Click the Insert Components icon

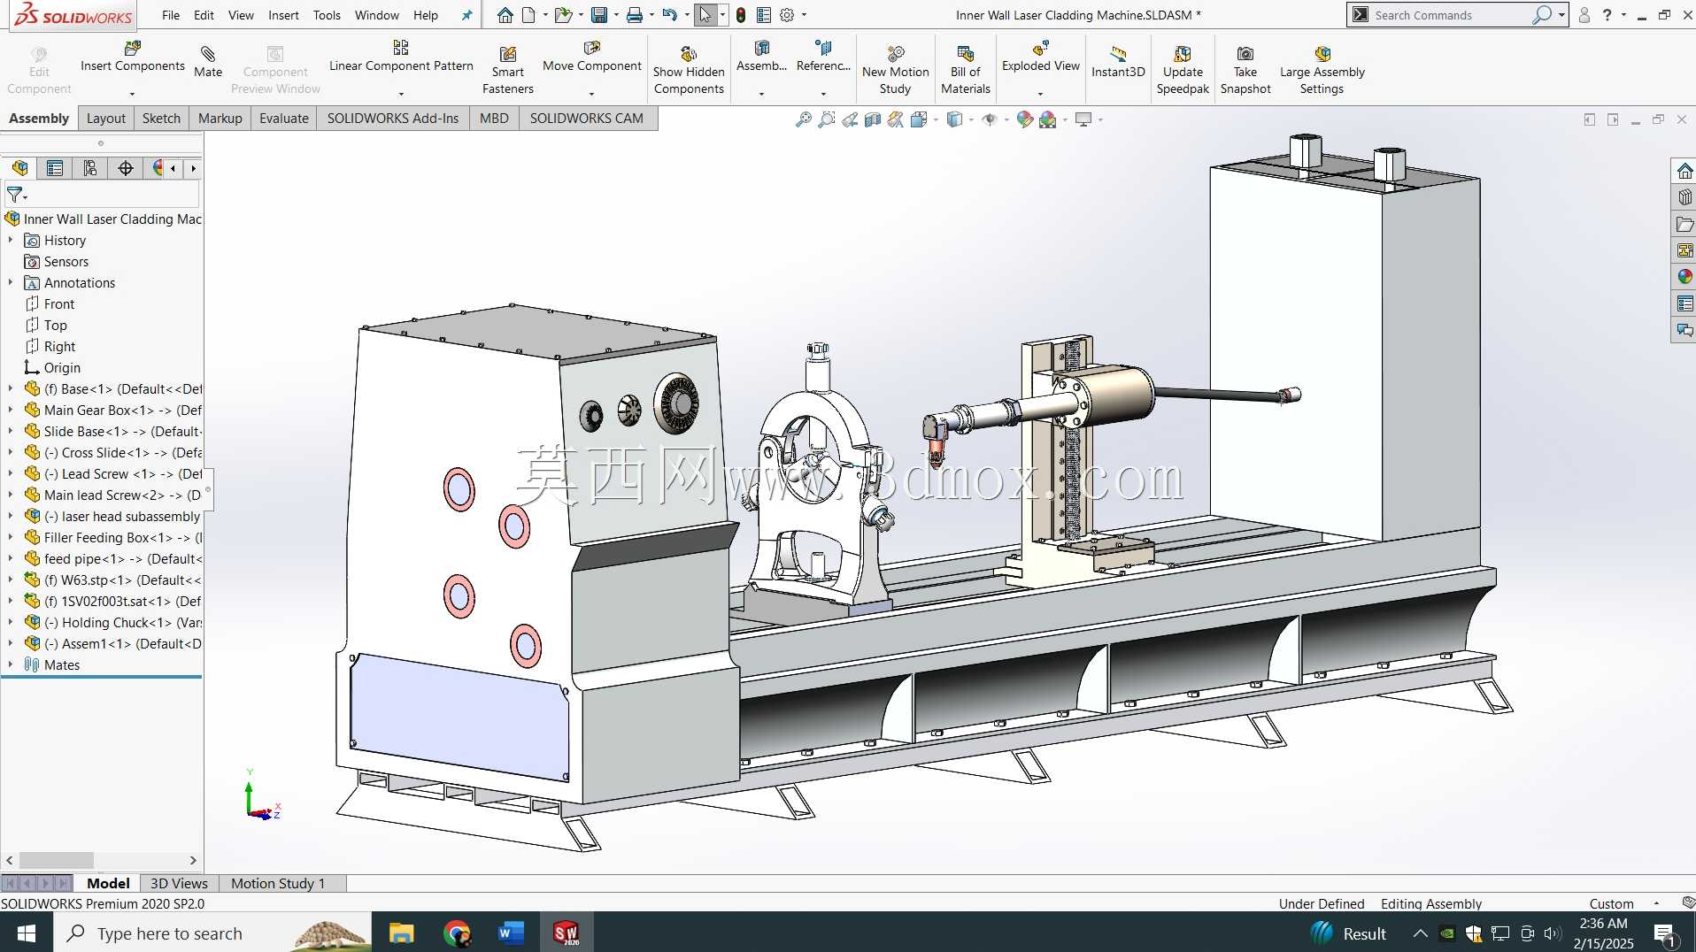click(133, 48)
